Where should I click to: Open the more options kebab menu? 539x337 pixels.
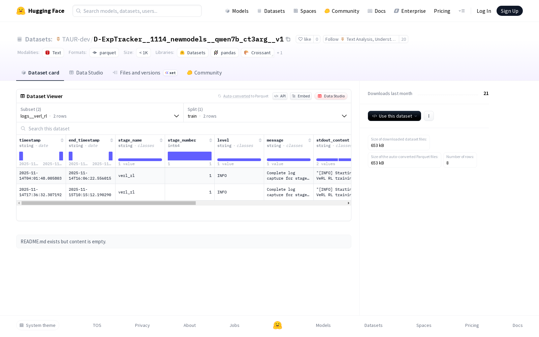click(429, 116)
